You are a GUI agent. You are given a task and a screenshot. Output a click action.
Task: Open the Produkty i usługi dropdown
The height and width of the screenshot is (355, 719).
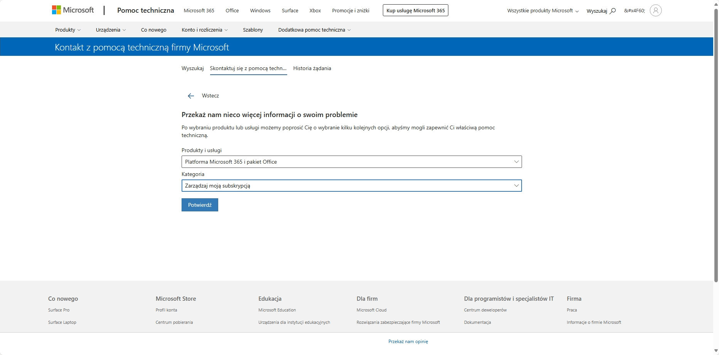tap(352, 162)
